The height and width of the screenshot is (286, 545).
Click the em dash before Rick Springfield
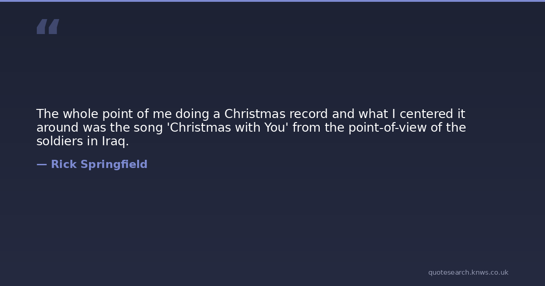pyautogui.click(x=41, y=164)
